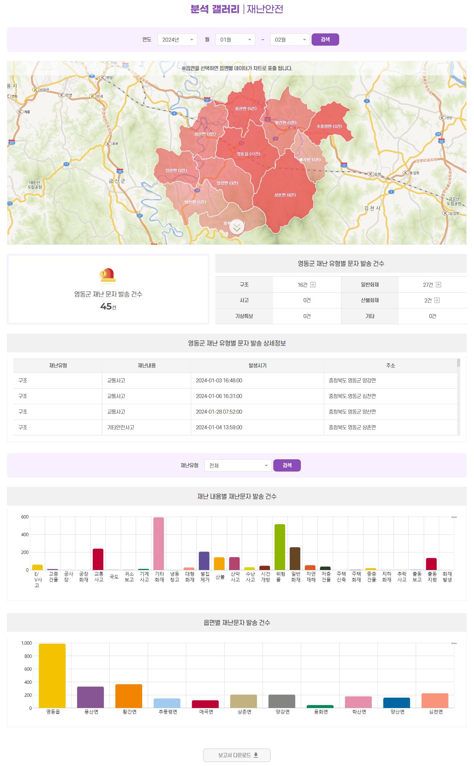Open the start month dropdown showing 01월
474x766 pixels.
tap(235, 40)
